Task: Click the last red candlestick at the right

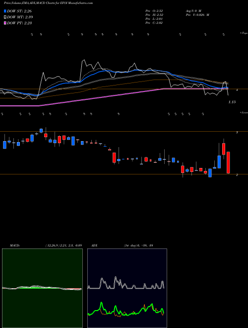Action: coord(228,163)
